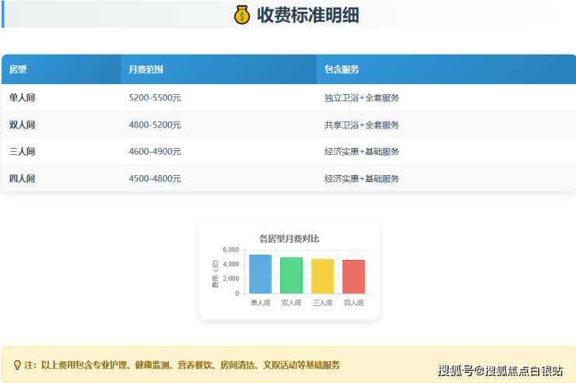Screen dimensions: 576x383
Task: Click the blue 单人间 bar in chart
Action: pyautogui.click(x=260, y=275)
